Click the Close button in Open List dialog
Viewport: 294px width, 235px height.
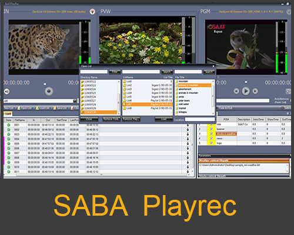pos(89,119)
